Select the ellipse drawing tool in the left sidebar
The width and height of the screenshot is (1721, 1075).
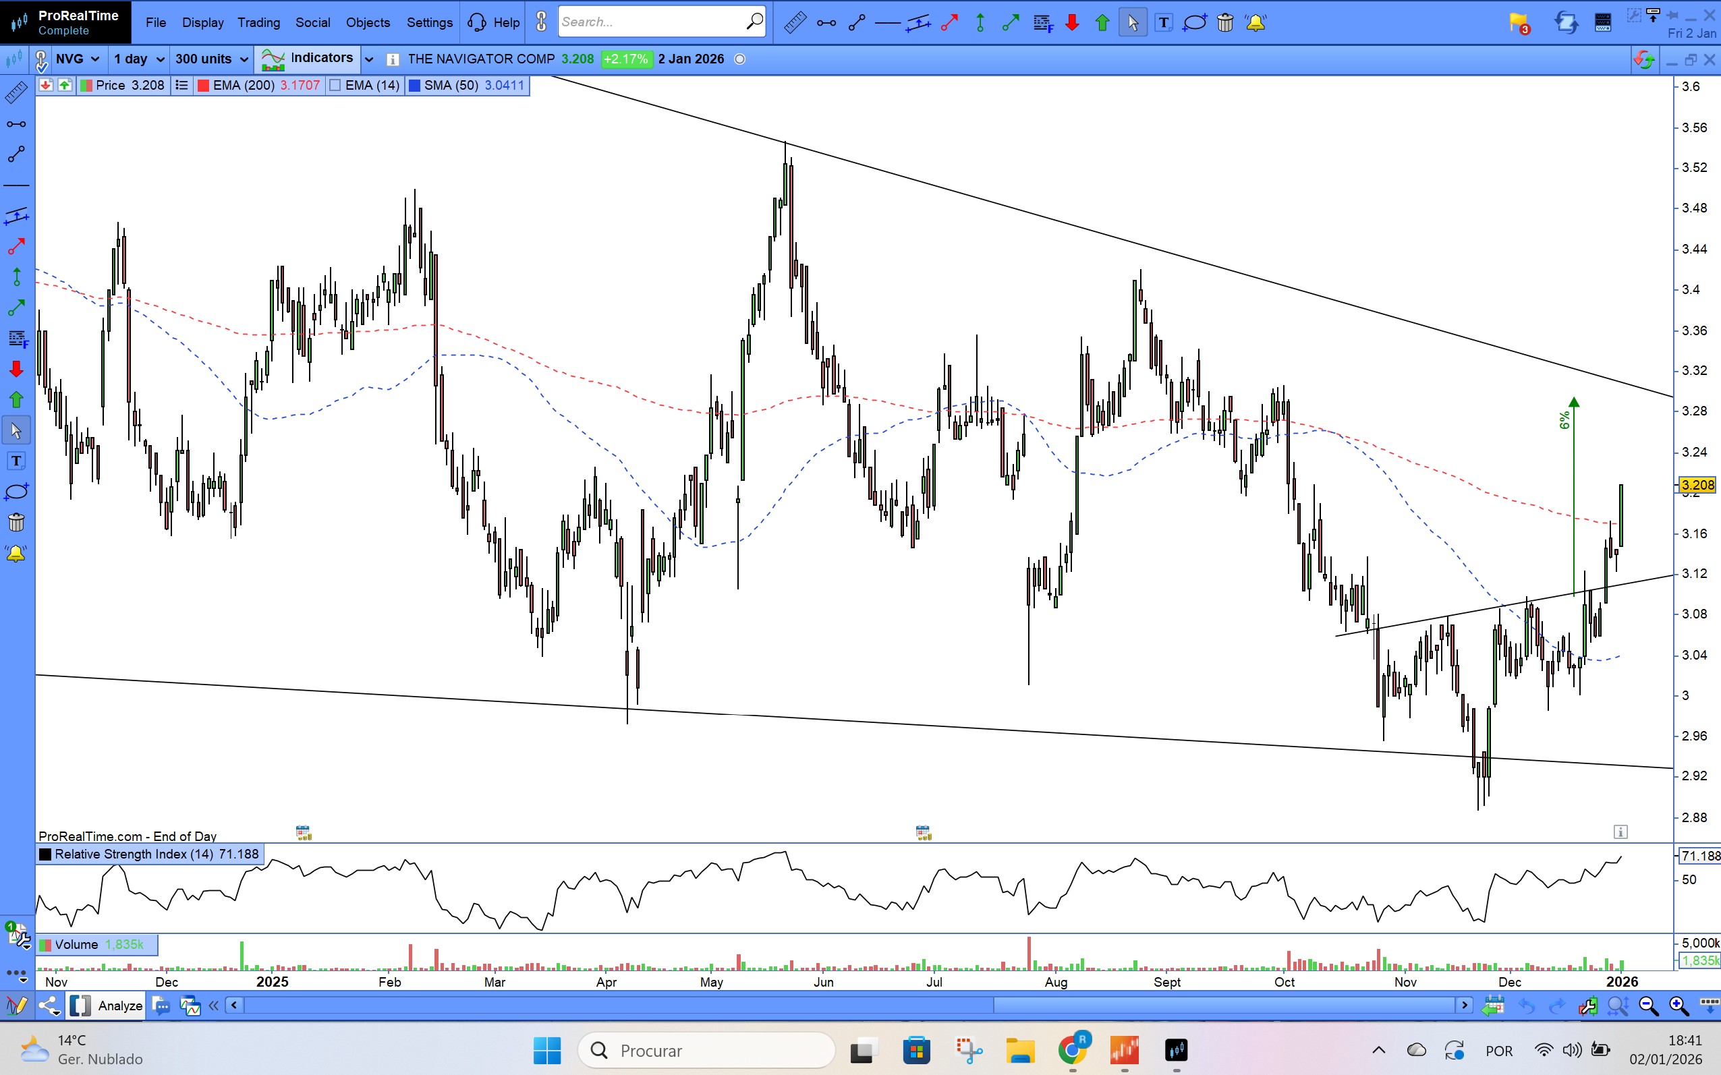coord(16,492)
